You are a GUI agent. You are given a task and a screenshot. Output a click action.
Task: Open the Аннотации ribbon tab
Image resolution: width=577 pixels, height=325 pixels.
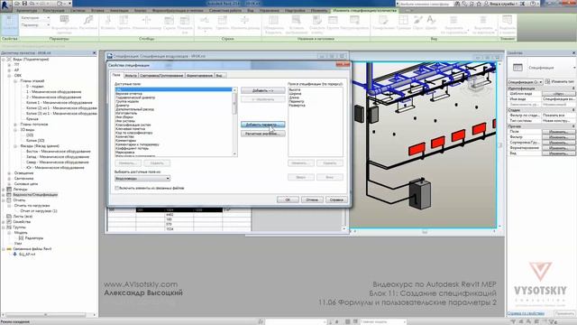pos(119,10)
